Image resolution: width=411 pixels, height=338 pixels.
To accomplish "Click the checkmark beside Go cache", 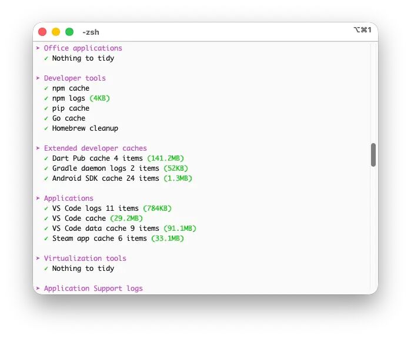I will coord(46,118).
